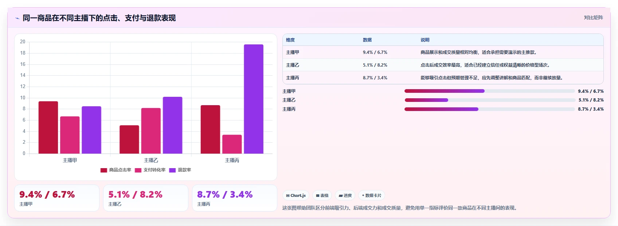Click the 5.1% / 8.2% value right of the progress bar
618x226 pixels.
tap(591, 100)
